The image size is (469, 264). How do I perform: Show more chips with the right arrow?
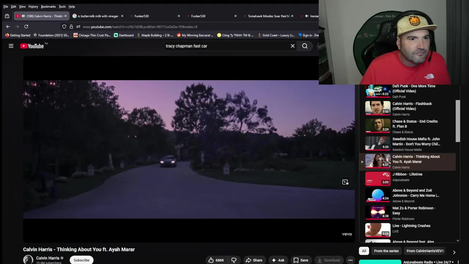[454, 252]
